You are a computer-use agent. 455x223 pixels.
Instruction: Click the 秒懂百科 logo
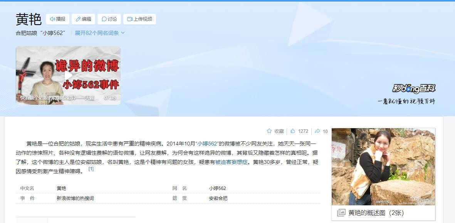414,88
